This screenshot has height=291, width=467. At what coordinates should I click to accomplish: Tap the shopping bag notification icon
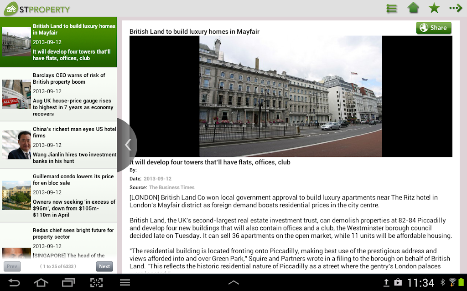click(x=398, y=282)
